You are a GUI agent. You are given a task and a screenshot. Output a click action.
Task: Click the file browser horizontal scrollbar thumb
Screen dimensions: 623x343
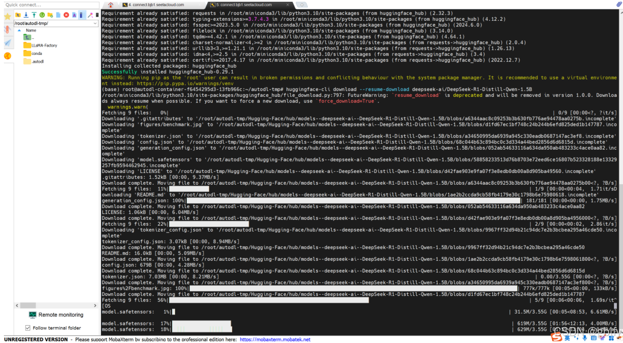(x=28, y=305)
